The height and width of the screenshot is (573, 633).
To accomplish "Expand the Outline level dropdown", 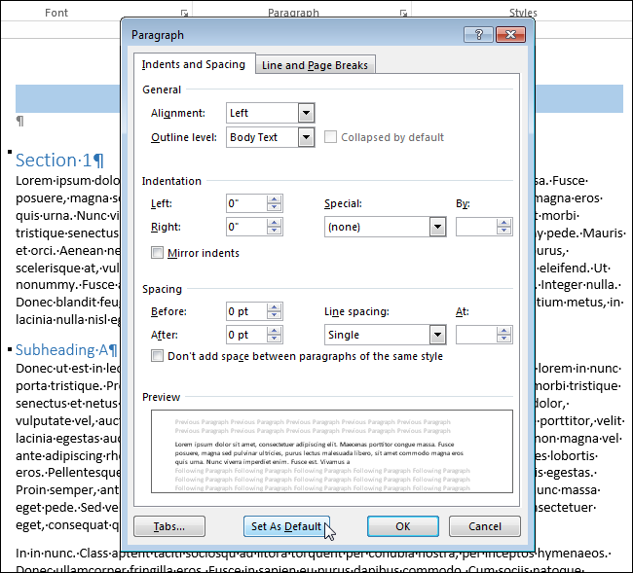I will (306, 137).
